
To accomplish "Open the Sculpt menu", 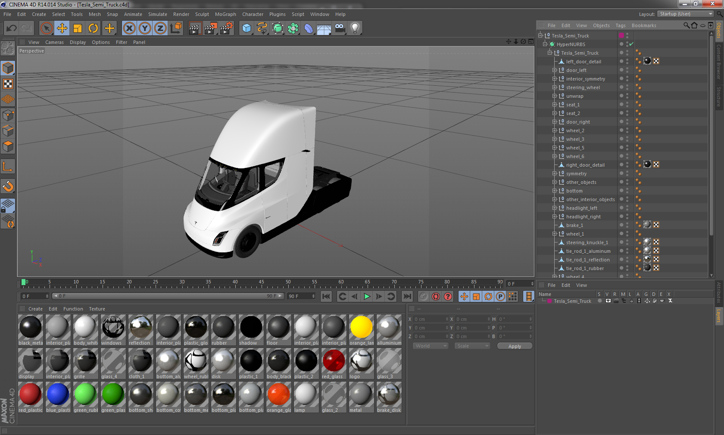I will click(202, 14).
